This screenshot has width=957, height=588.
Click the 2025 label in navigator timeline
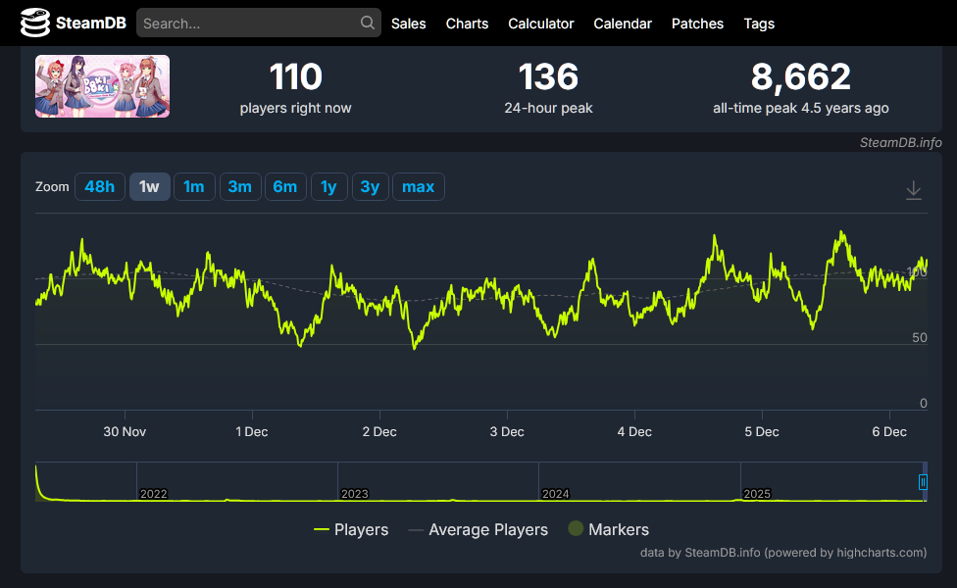coord(757,494)
